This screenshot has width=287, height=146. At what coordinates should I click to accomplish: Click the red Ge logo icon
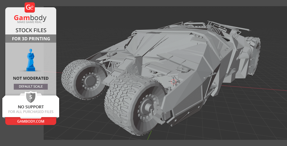[30, 7]
